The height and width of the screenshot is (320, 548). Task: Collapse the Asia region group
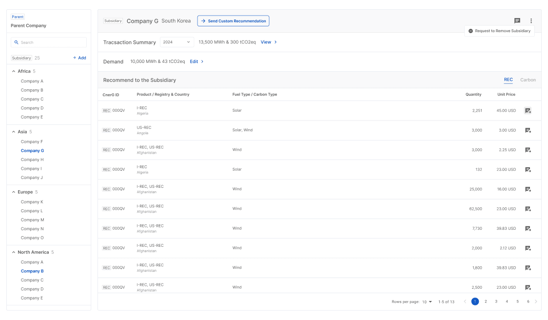(13, 131)
